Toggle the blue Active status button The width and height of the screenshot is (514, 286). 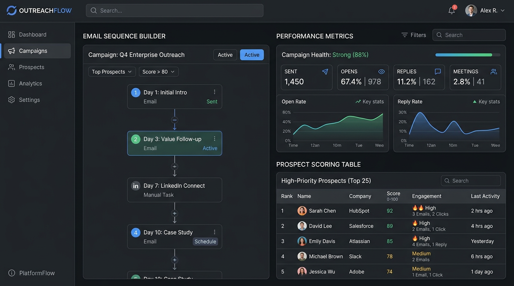coord(252,55)
